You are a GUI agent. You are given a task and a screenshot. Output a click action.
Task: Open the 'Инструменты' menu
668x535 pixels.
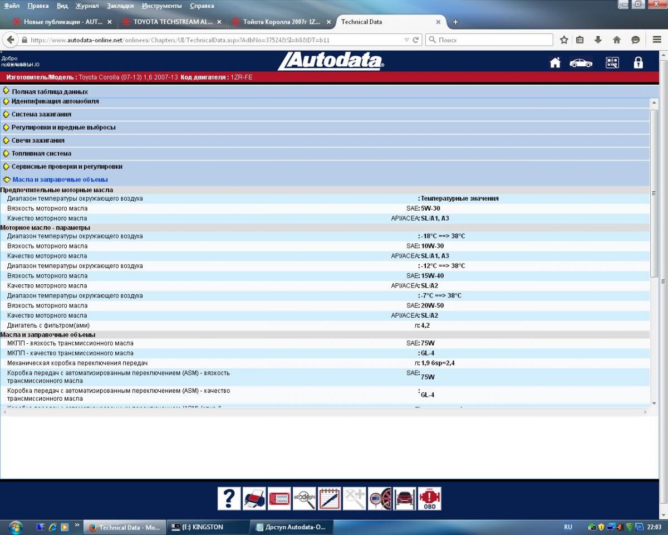[161, 6]
